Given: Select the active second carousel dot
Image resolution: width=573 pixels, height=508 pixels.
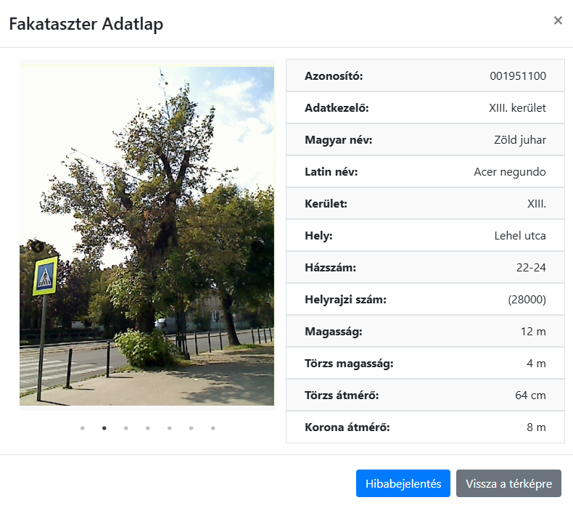Looking at the screenshot, I should click(104, 428).
